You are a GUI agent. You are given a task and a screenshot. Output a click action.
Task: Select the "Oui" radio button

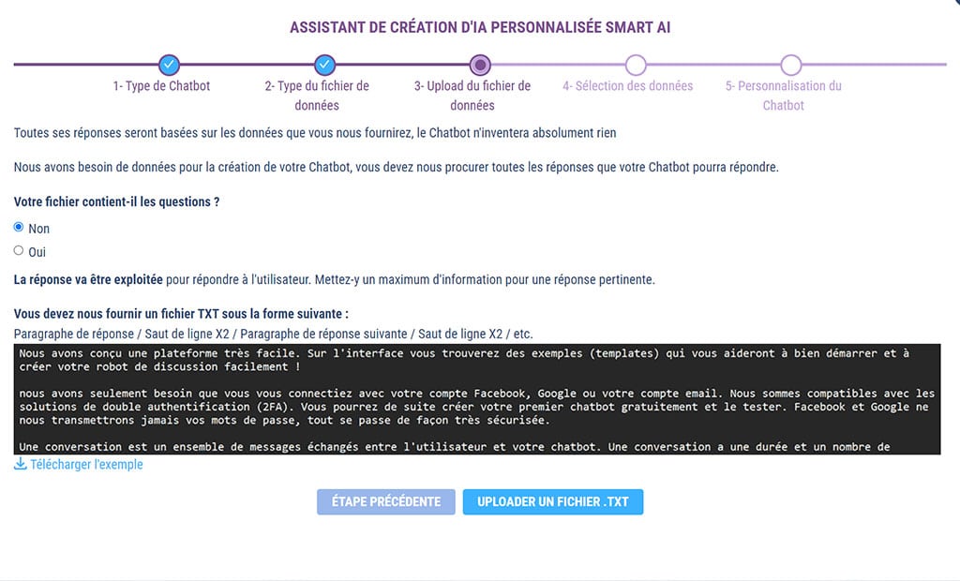(19, 251)
